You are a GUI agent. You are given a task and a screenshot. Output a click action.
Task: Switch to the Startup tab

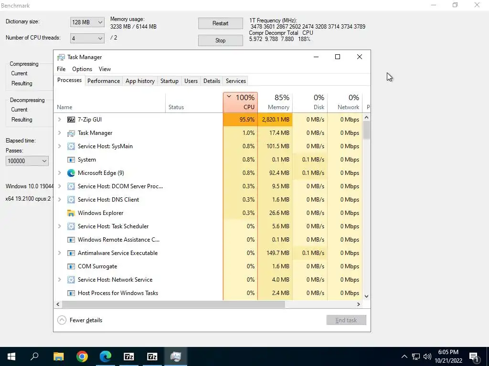pos(170,81)
